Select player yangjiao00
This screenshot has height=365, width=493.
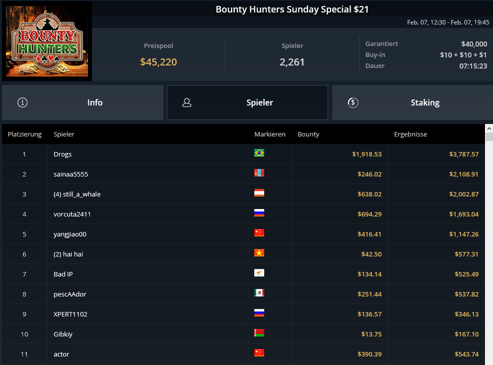point(70,234)
